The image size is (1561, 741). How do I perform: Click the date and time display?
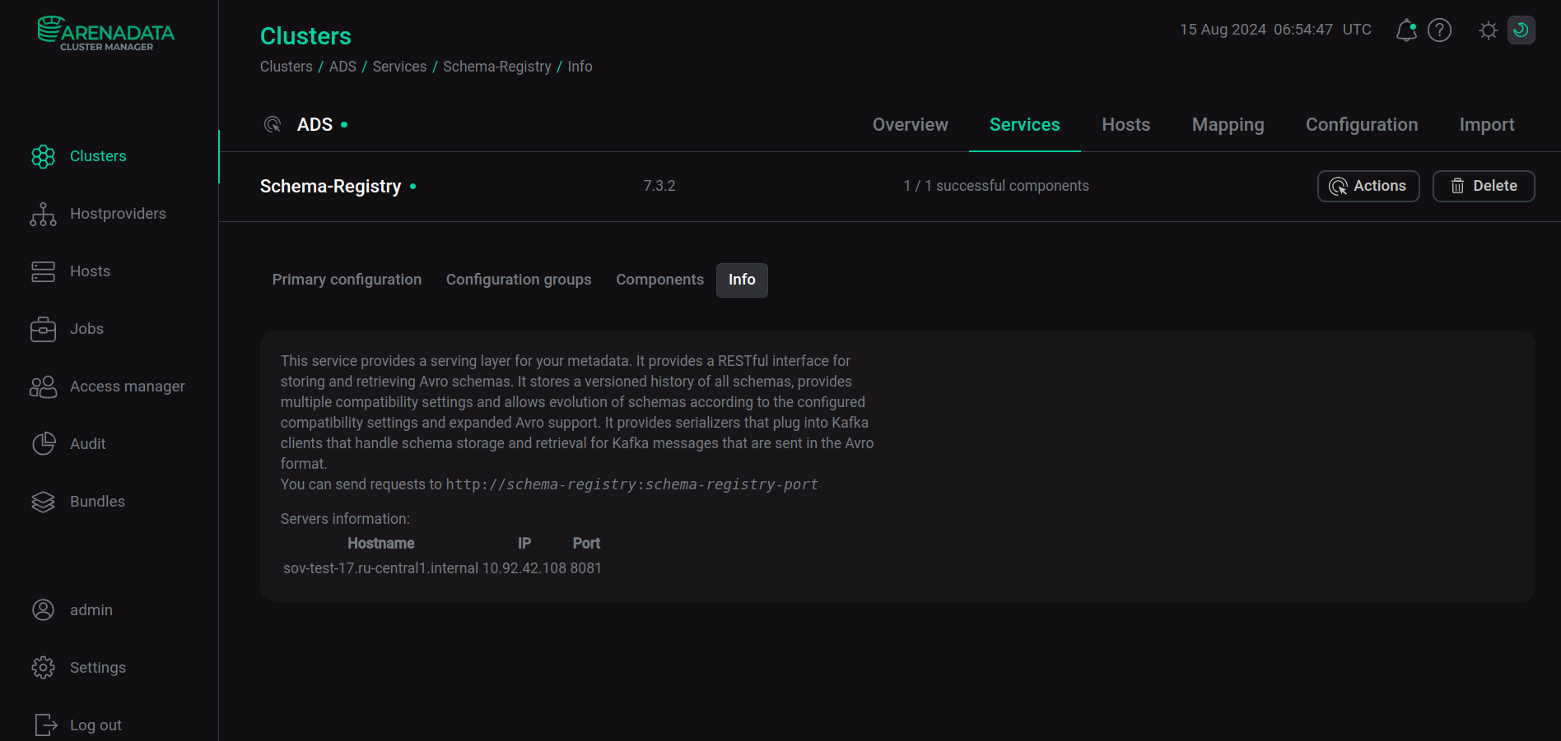1275,30
